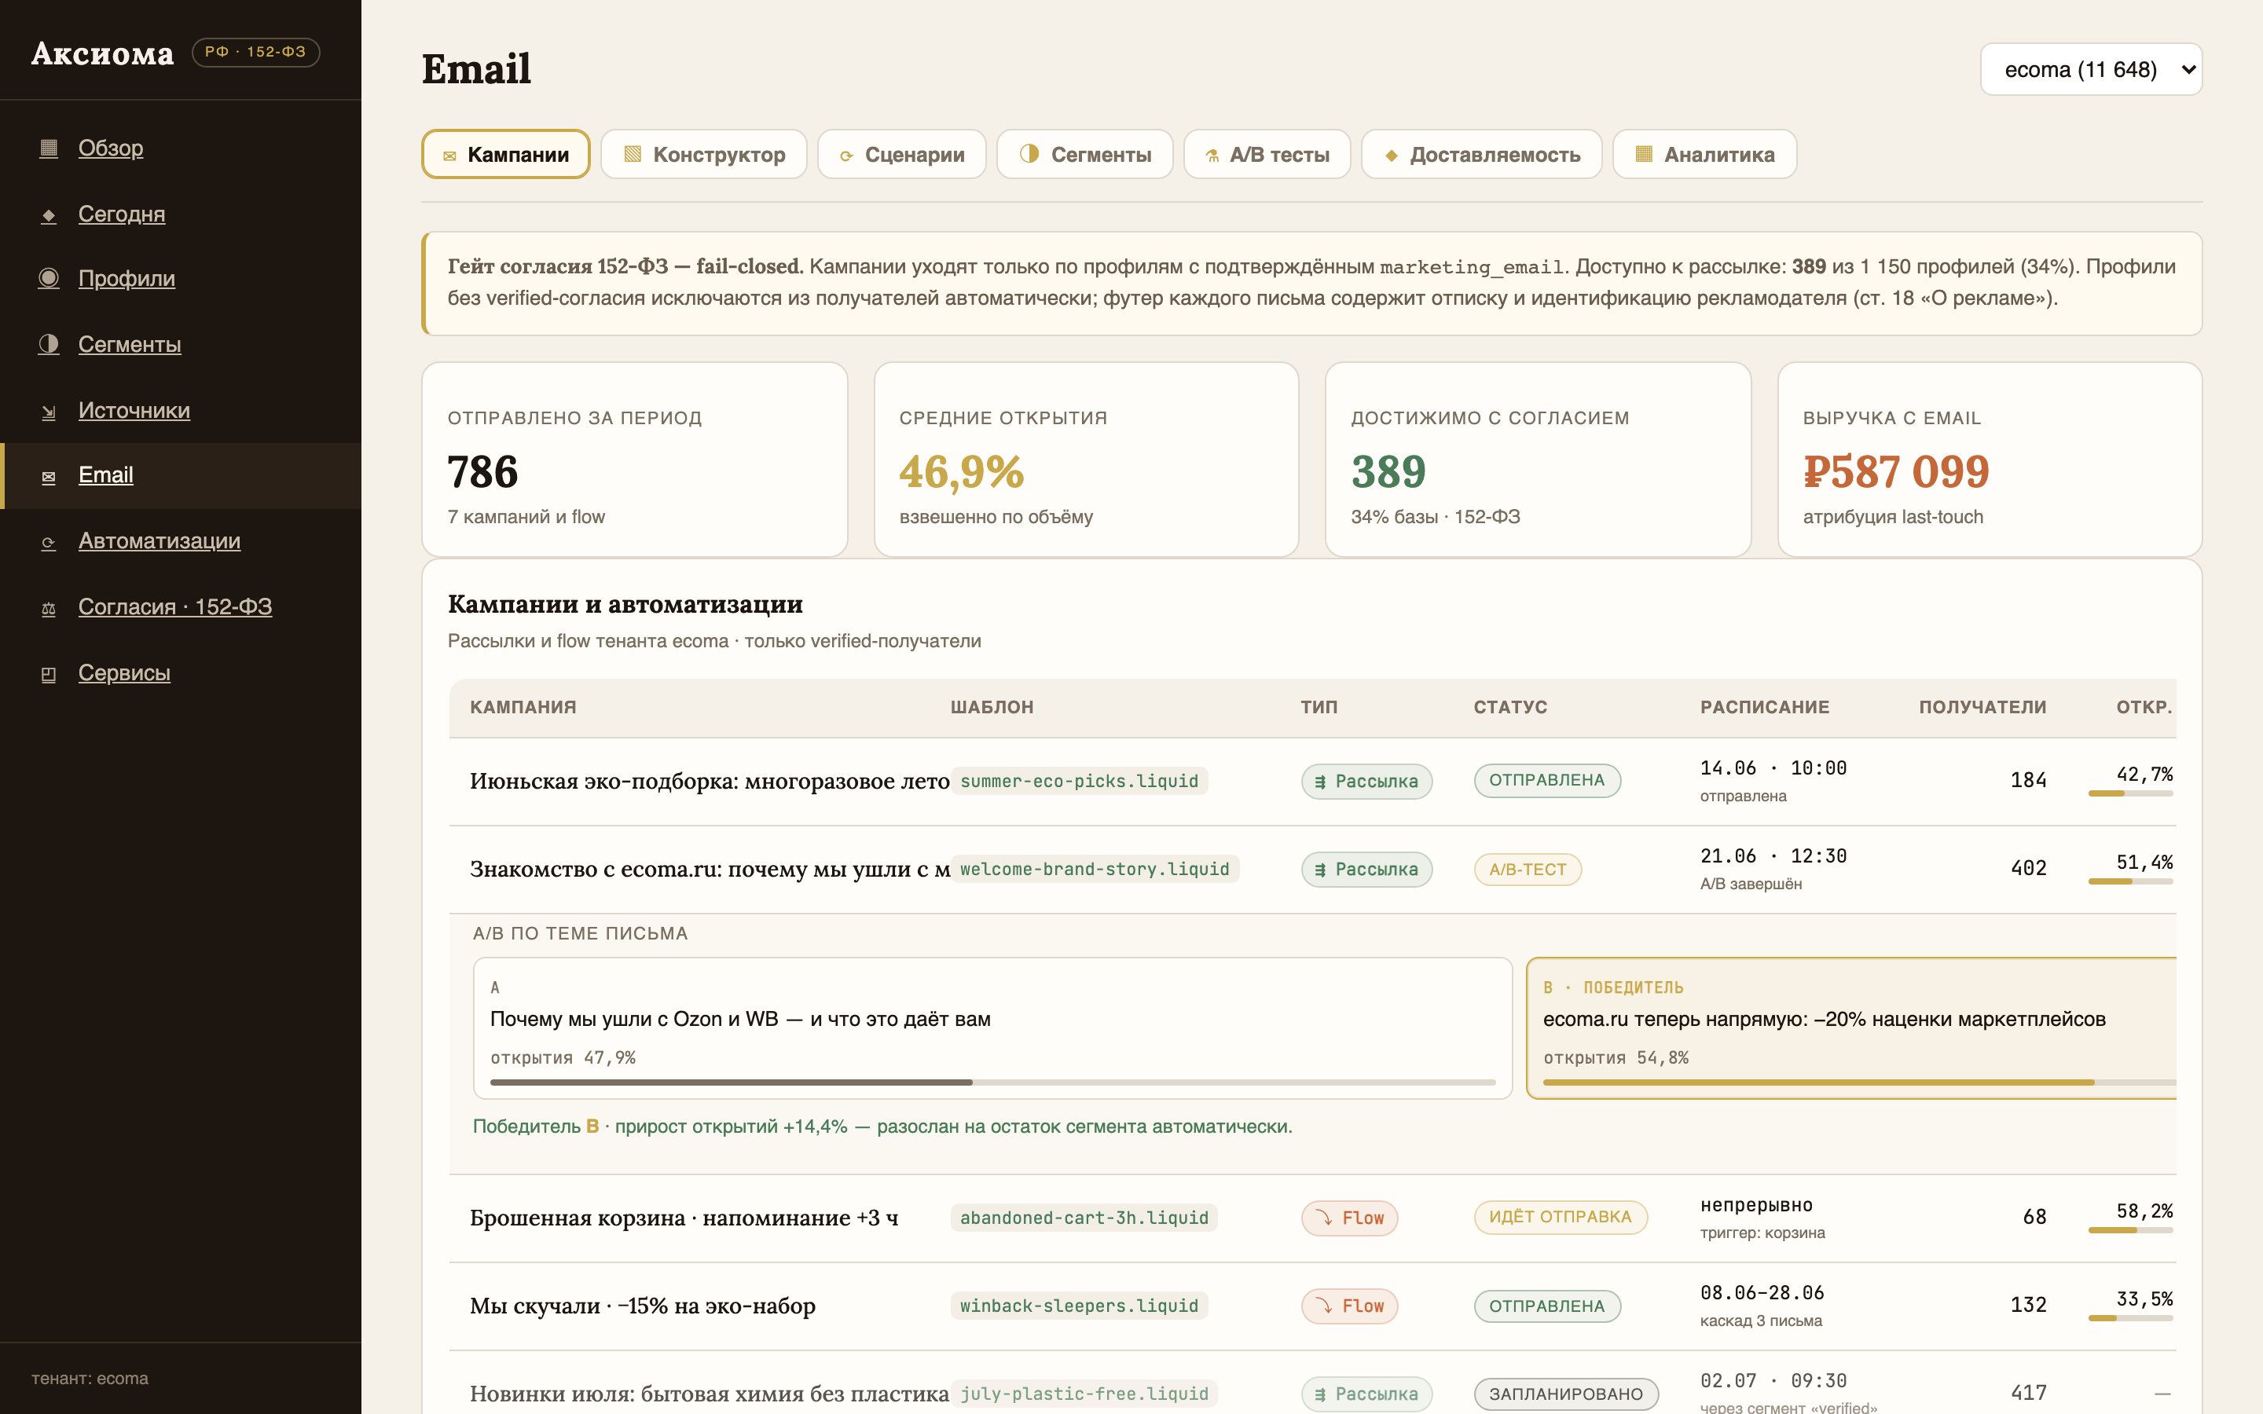2263x1414 pixels.
Task: Click diamond icon on Доставляемость tab
Action: click(1392, 156)
